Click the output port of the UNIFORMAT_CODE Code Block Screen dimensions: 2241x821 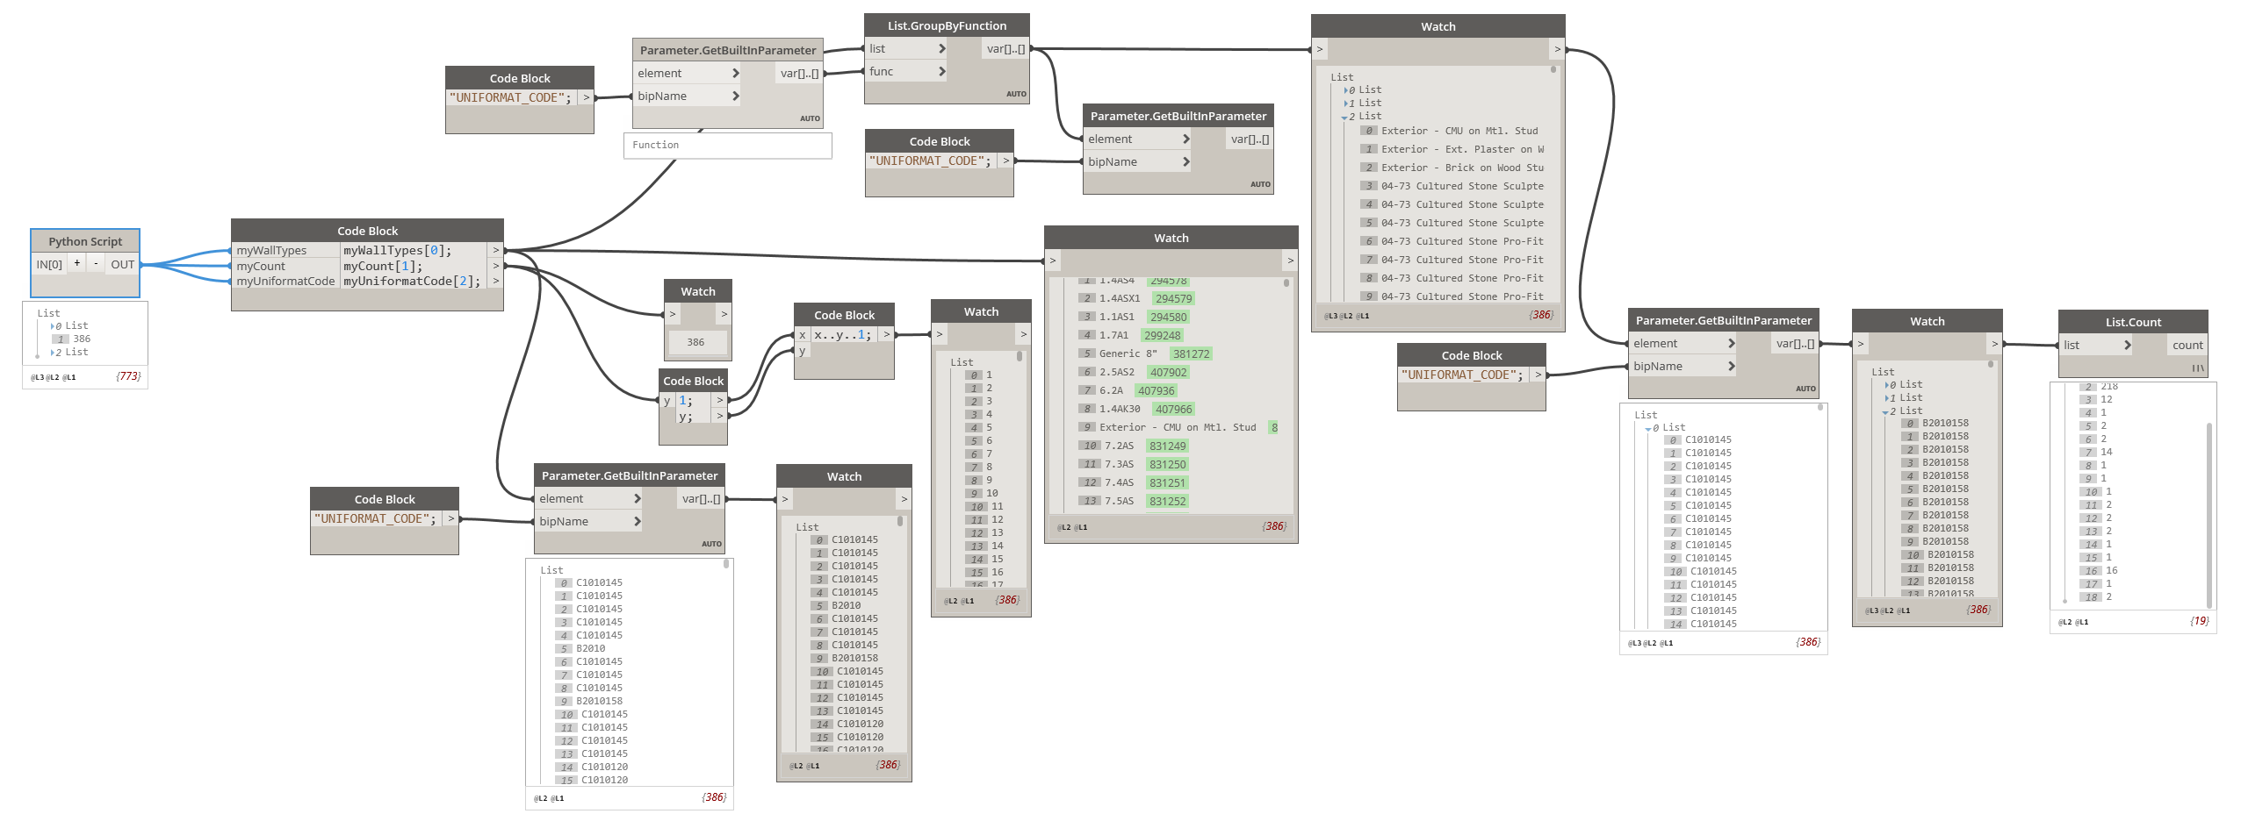point(587,97)
